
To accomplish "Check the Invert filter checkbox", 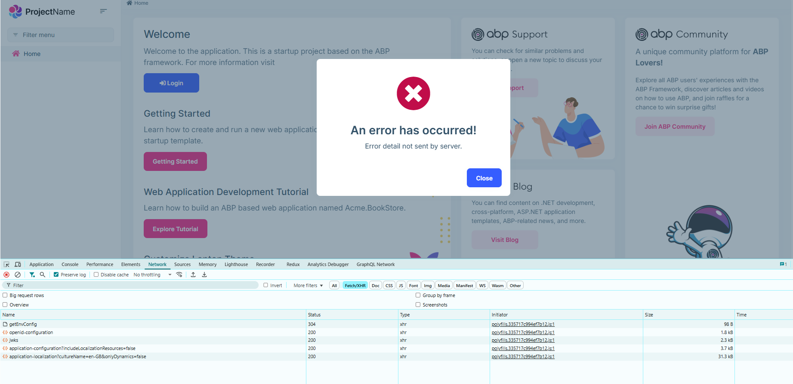I will pos(266,285).
